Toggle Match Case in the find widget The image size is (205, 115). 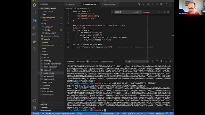point(135,12)
